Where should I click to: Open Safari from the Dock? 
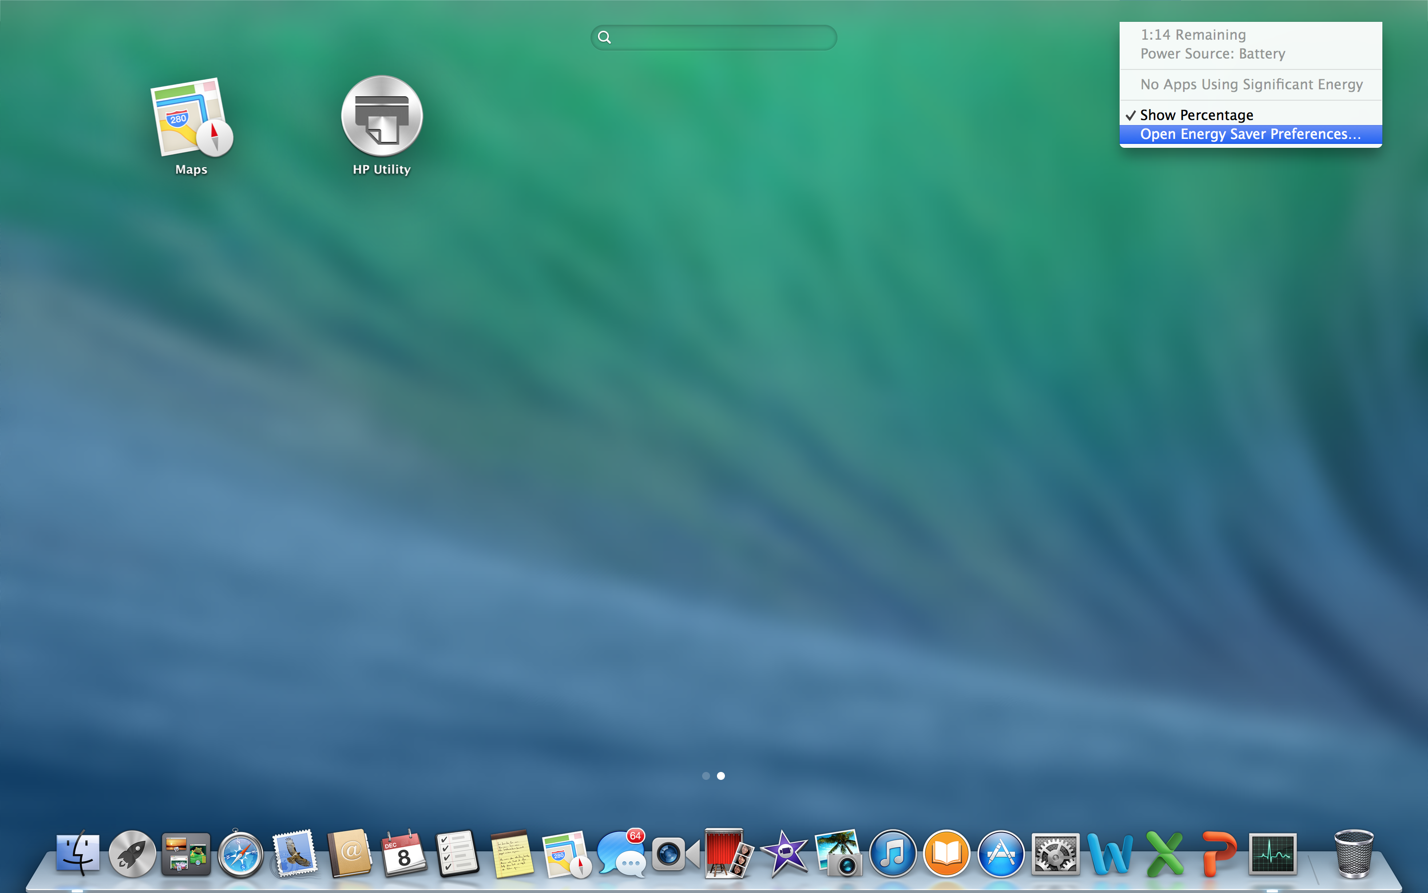click(x=240, y=854)
